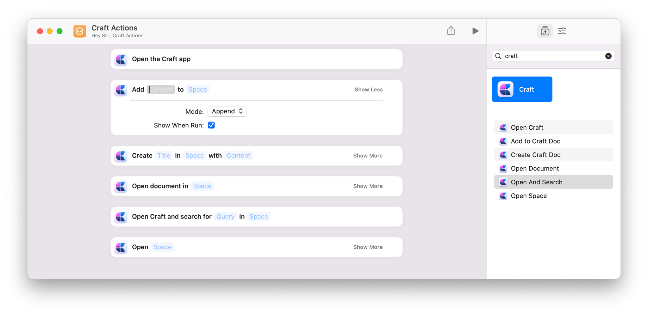The width and height of the screenshot is (648, 315).
Task: Click the Share shortcut icon
Action: click(451, 31)
